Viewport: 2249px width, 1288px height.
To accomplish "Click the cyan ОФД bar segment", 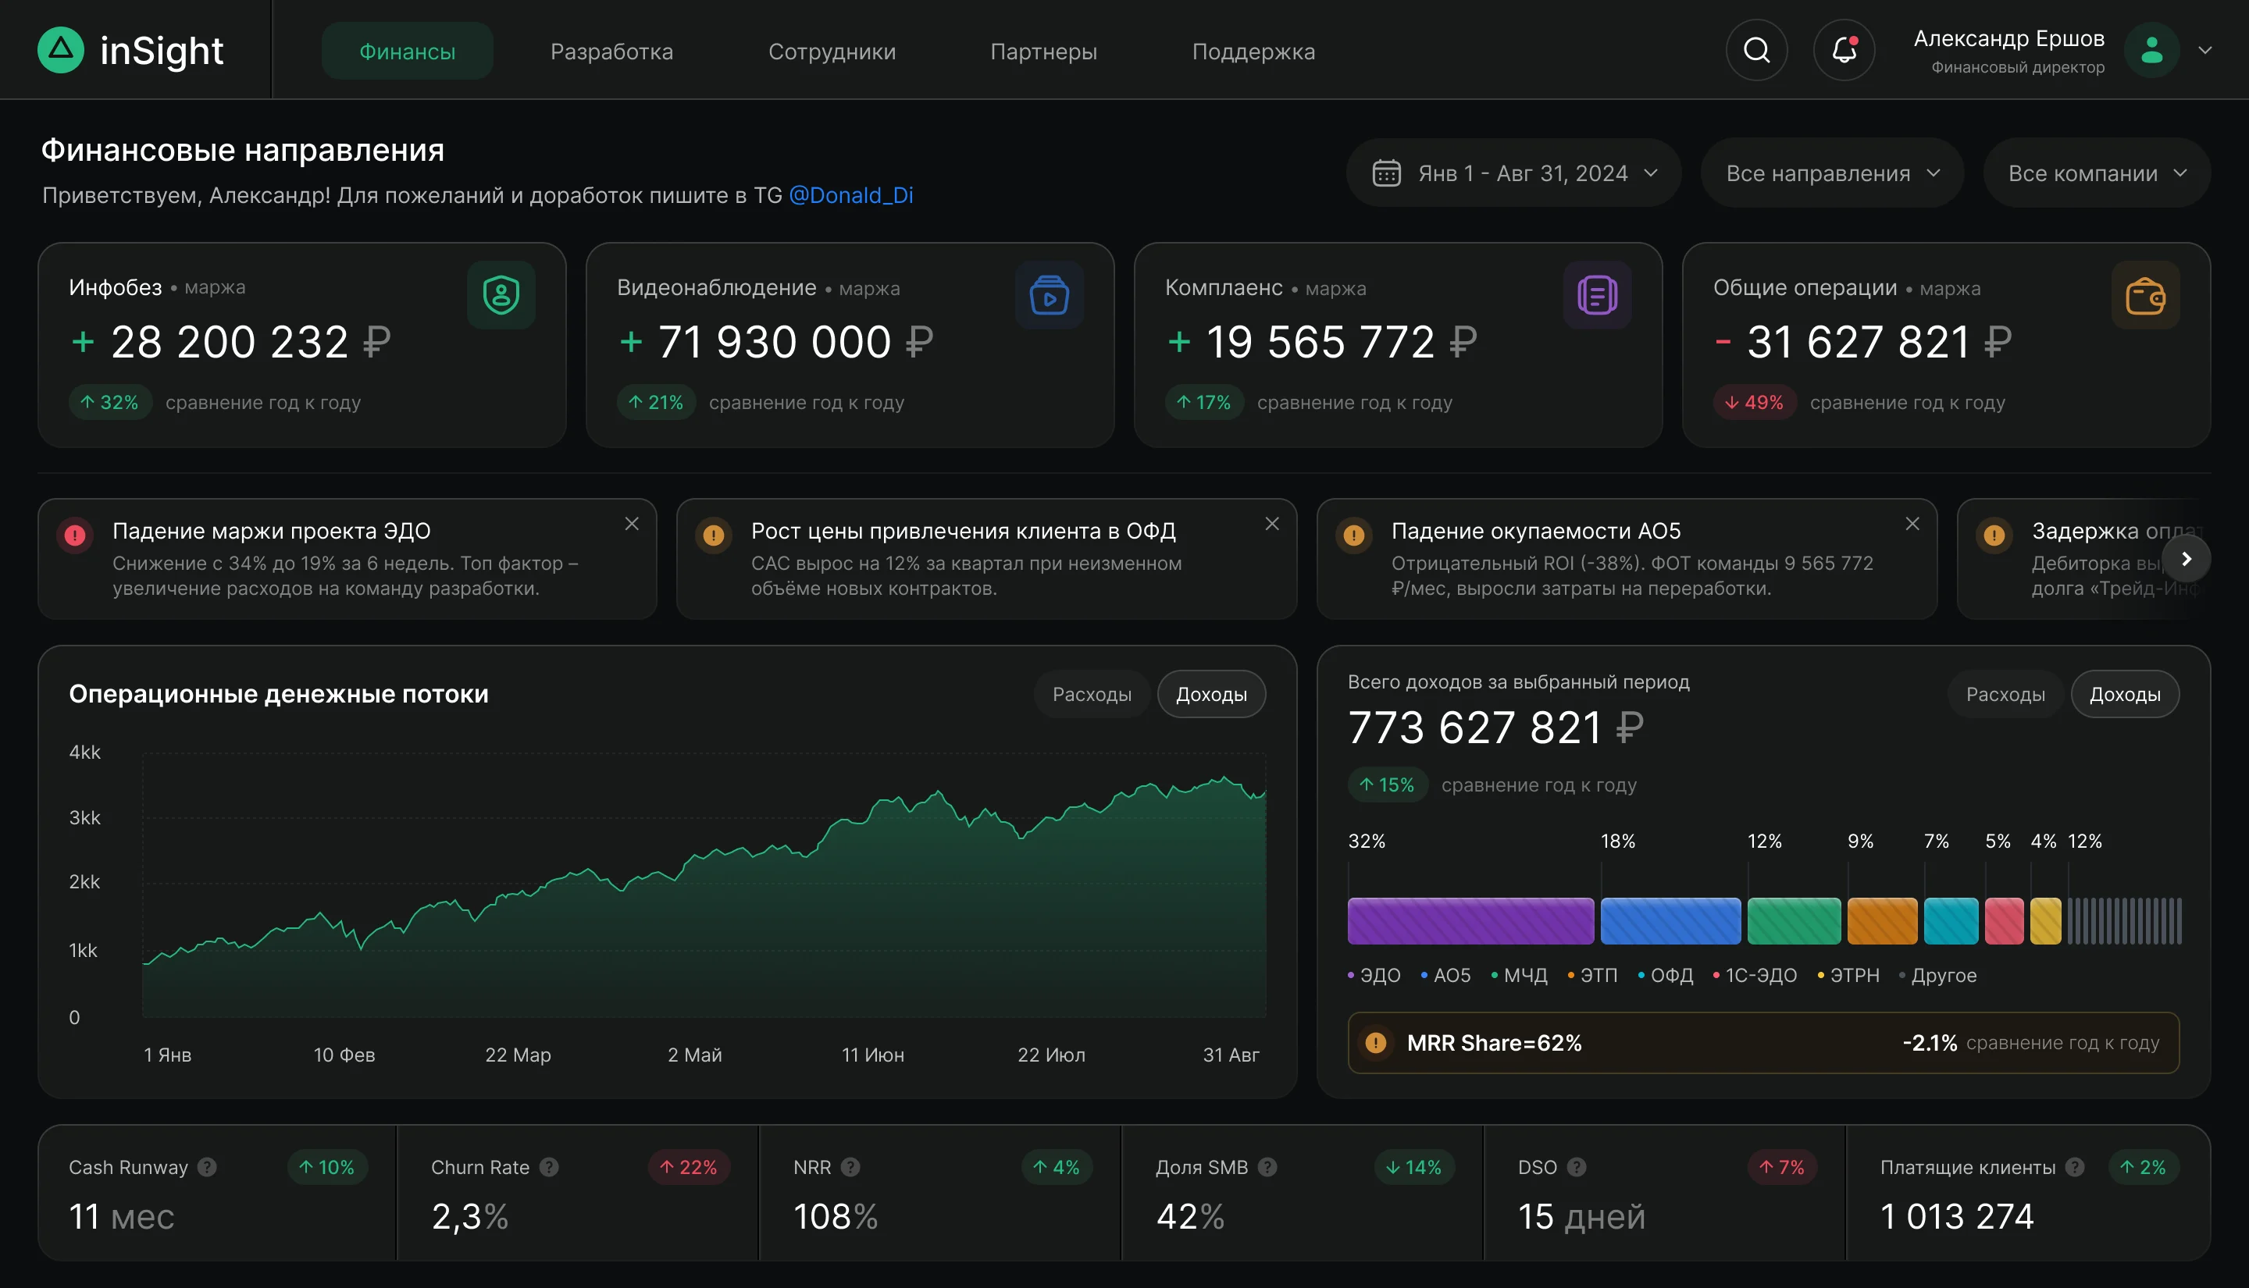I will [1951, 921].
